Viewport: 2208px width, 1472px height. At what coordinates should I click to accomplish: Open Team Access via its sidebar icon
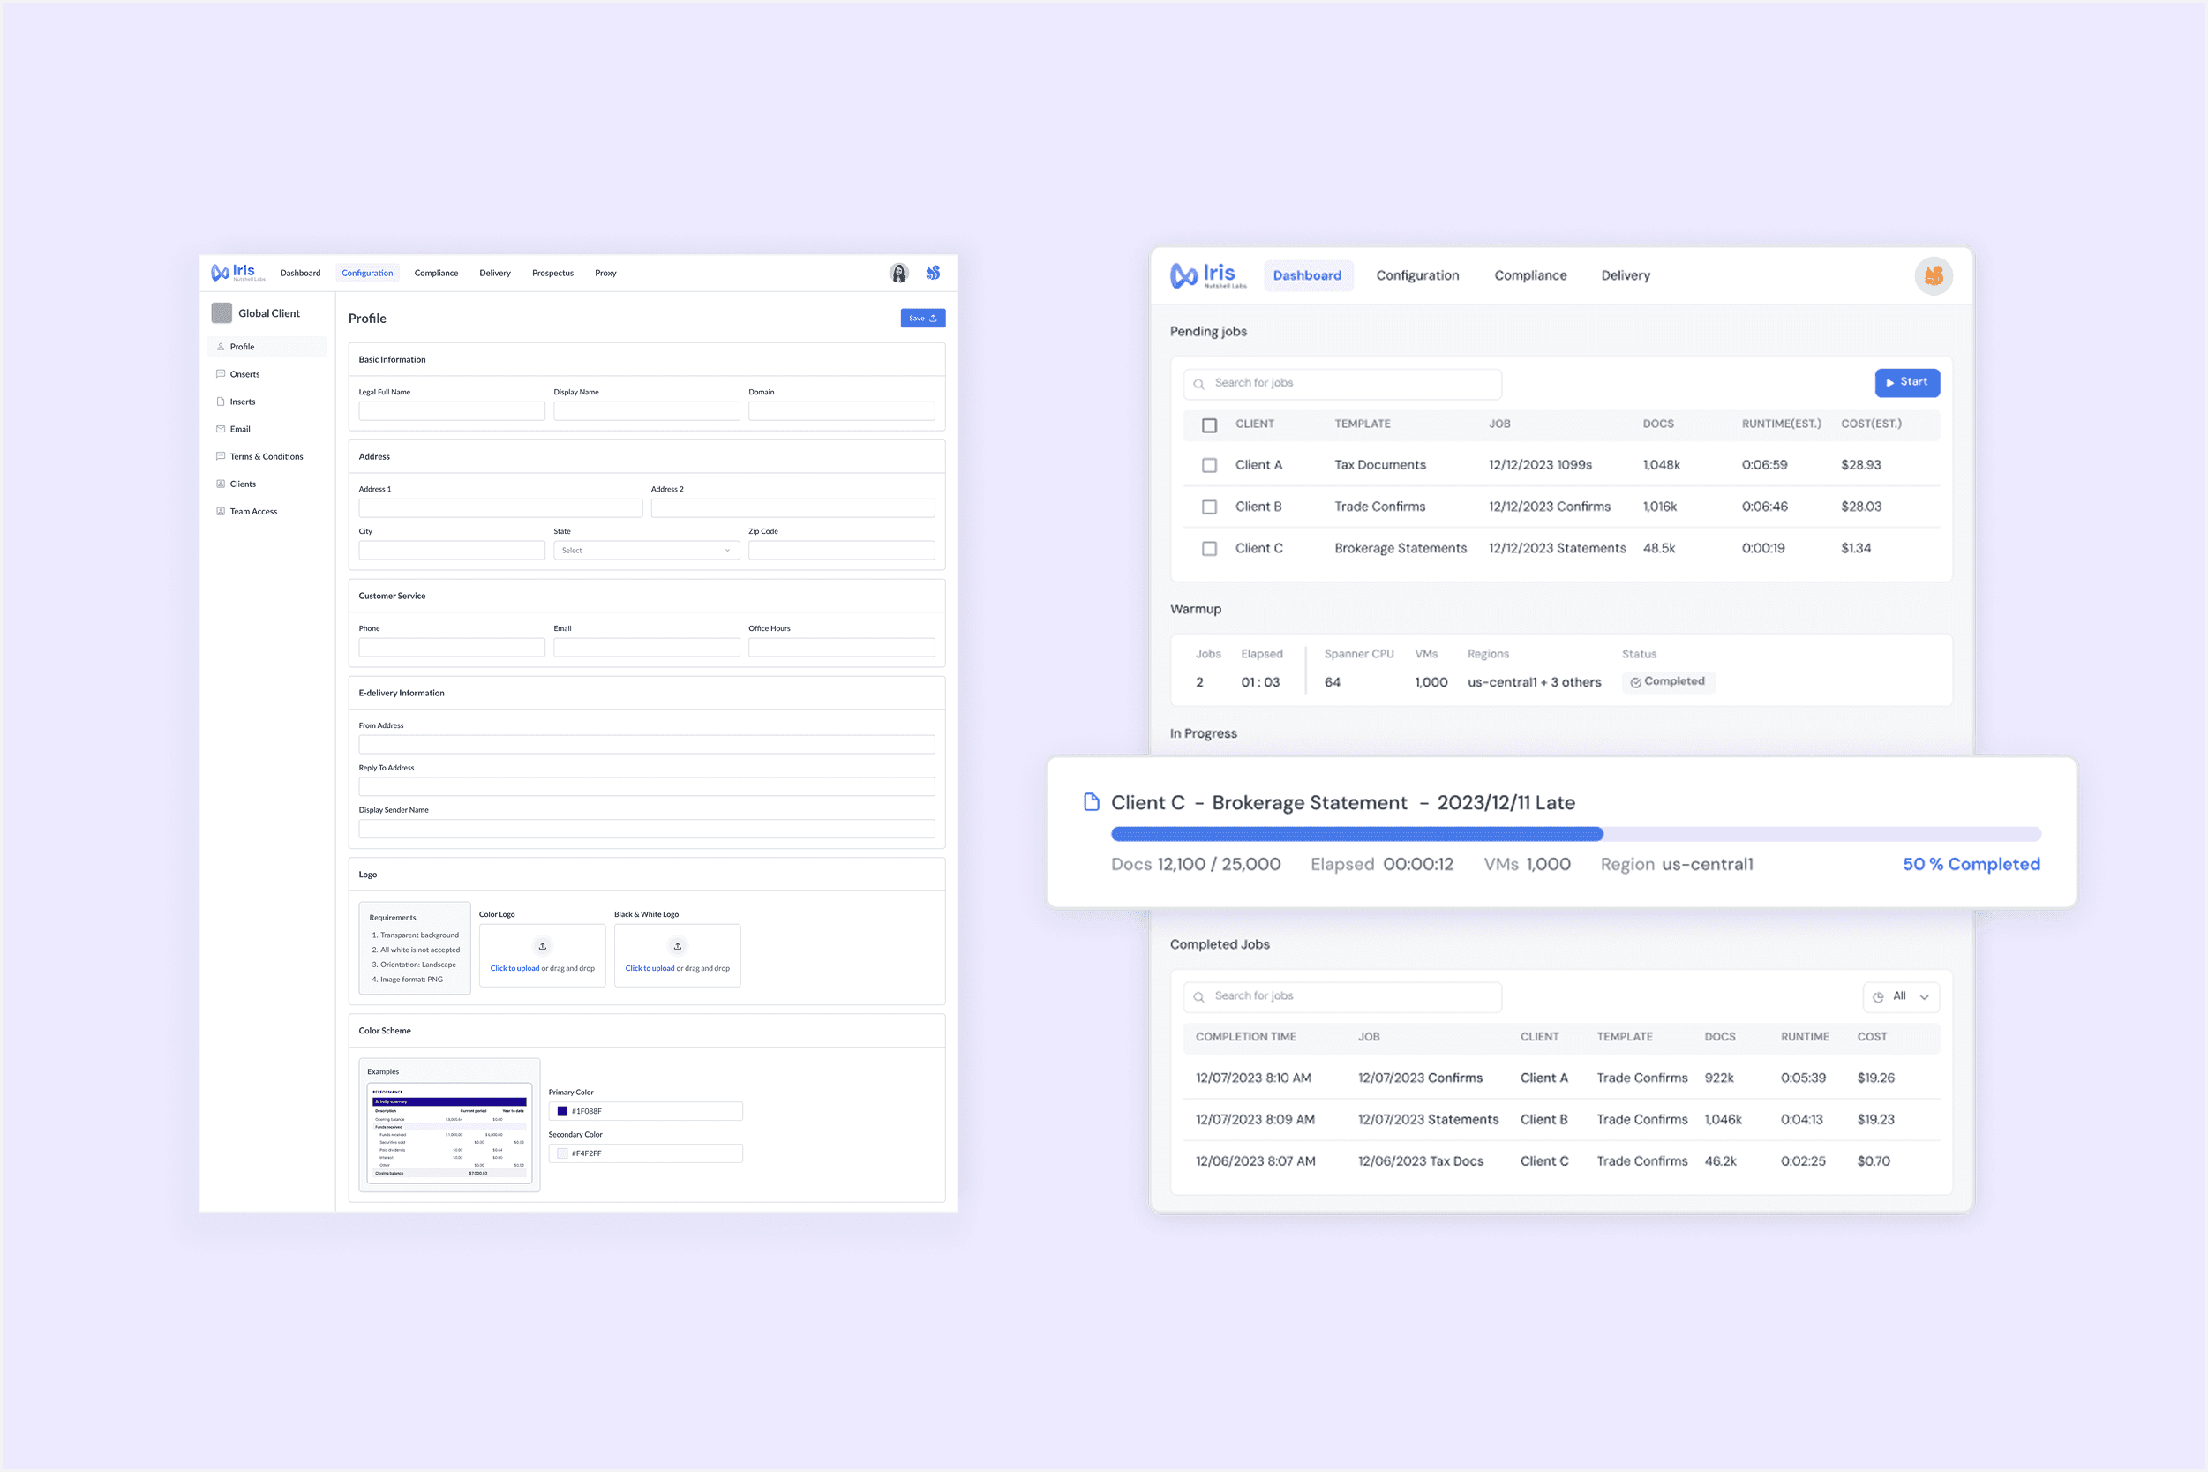point(221,512)
